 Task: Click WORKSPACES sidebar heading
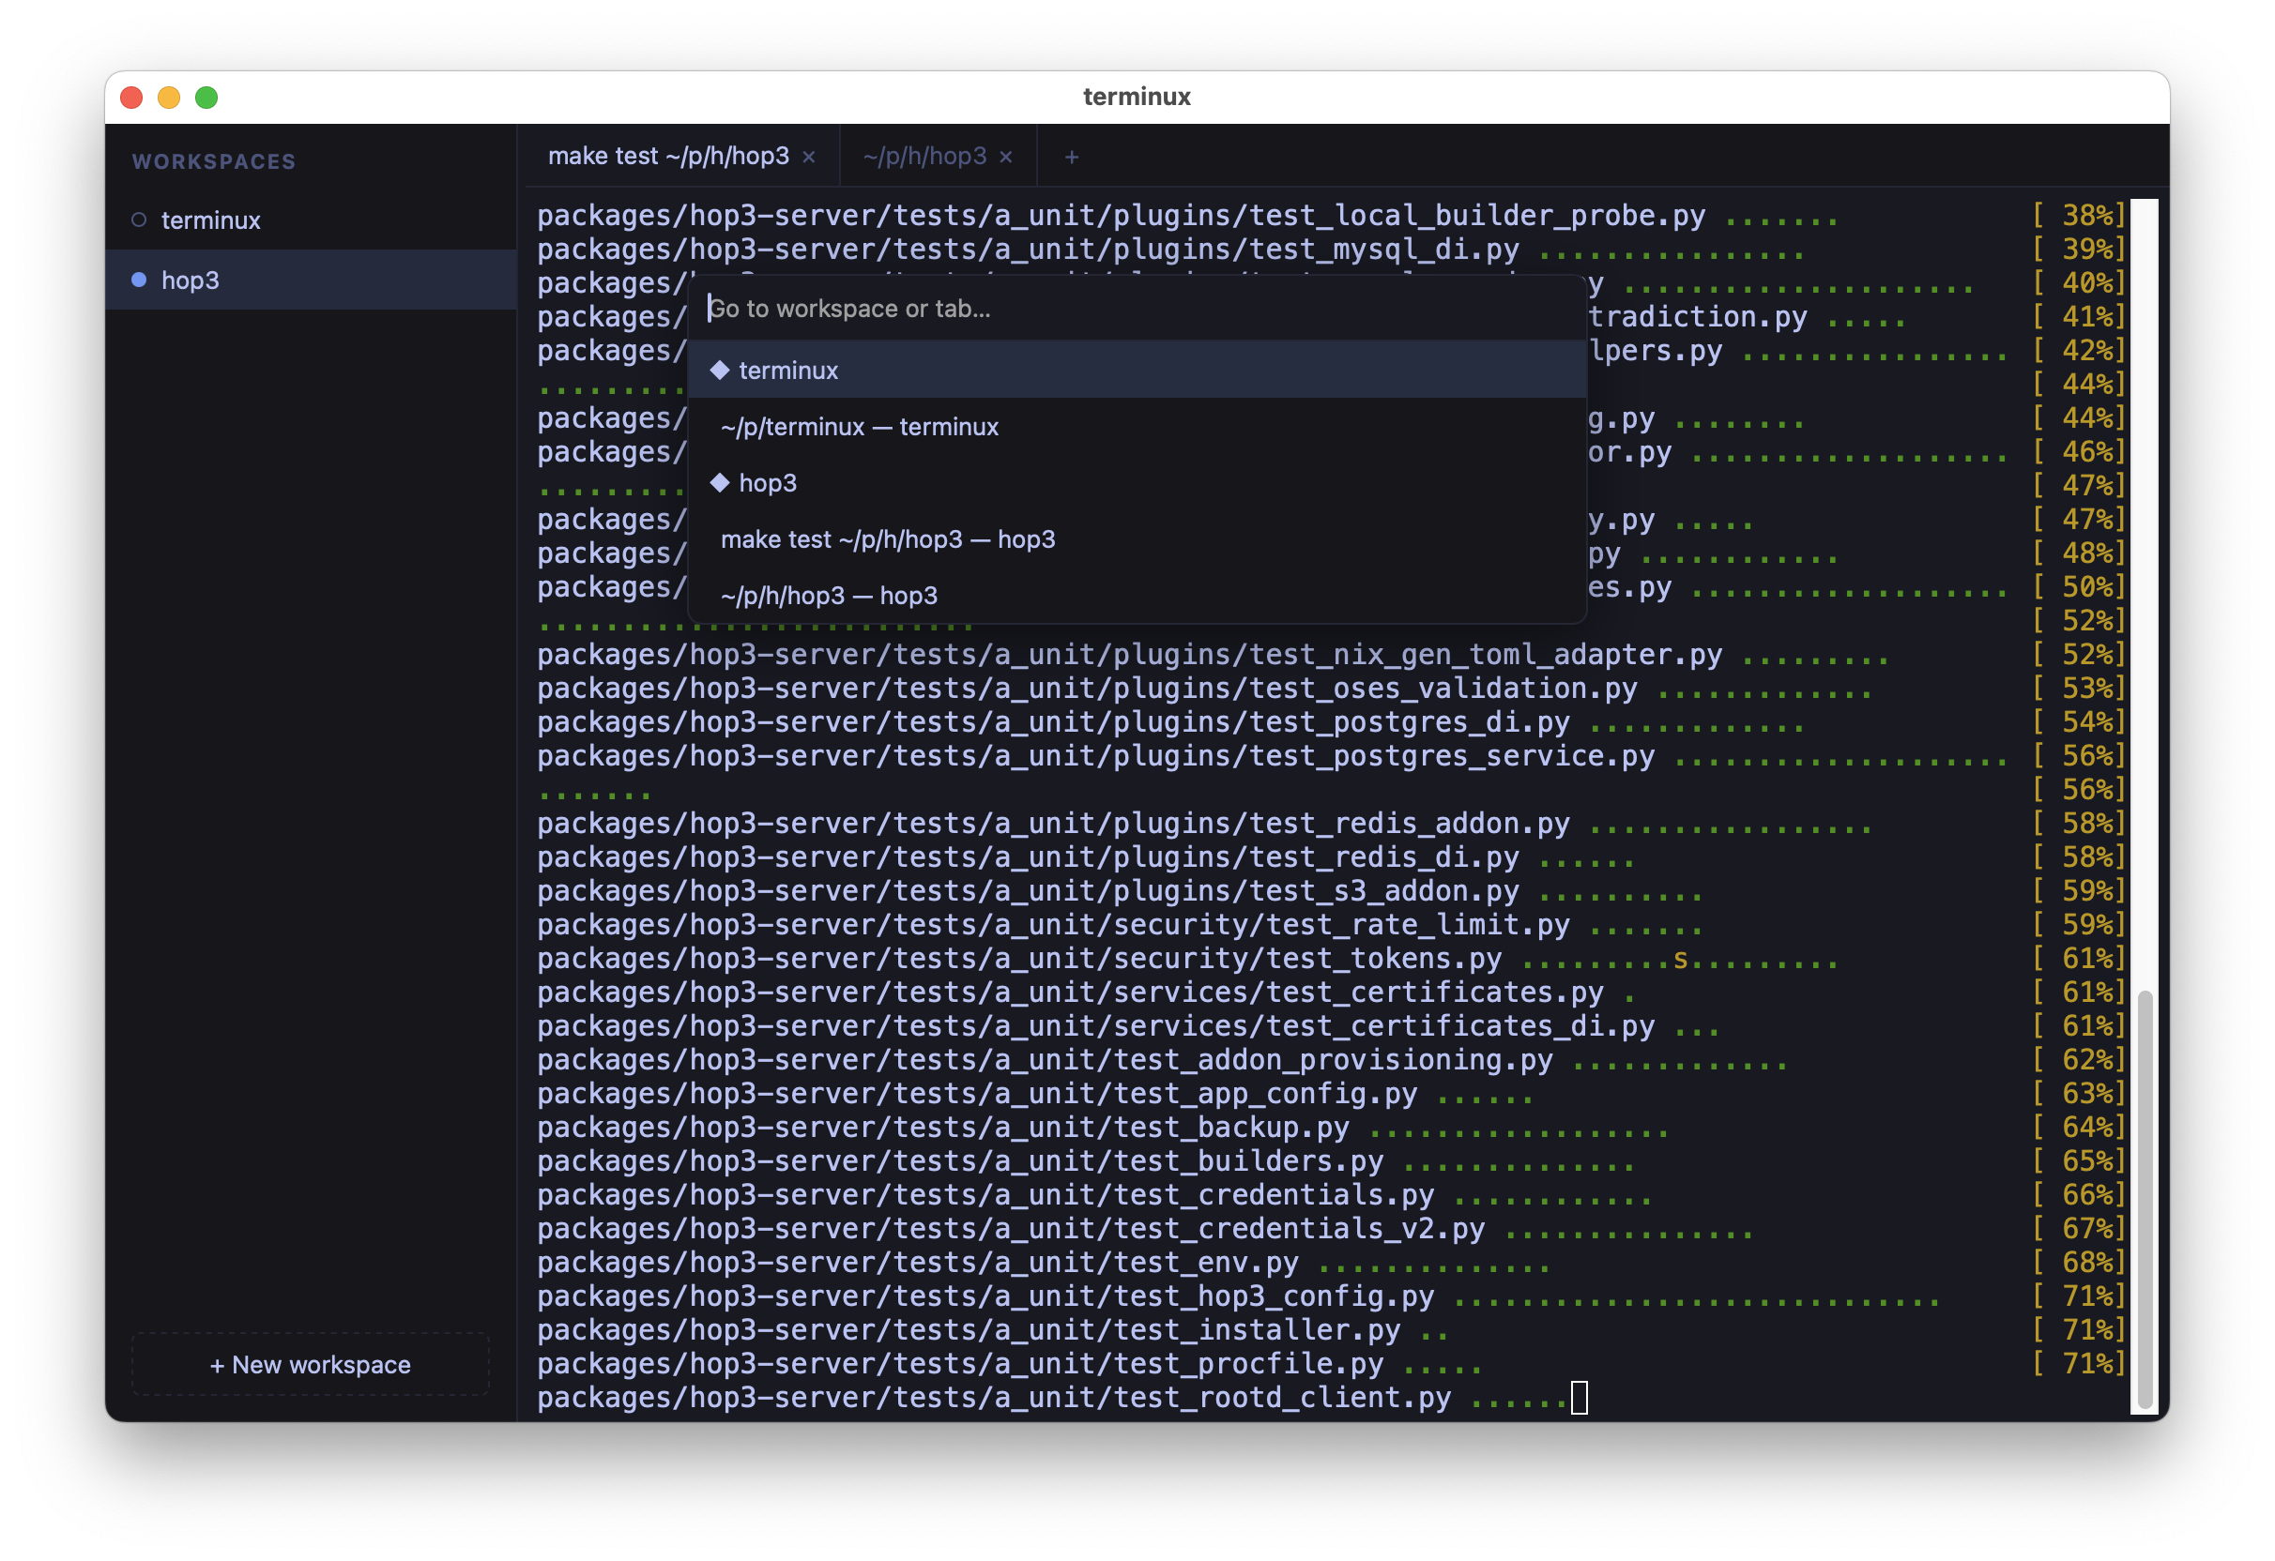(214, 161)
